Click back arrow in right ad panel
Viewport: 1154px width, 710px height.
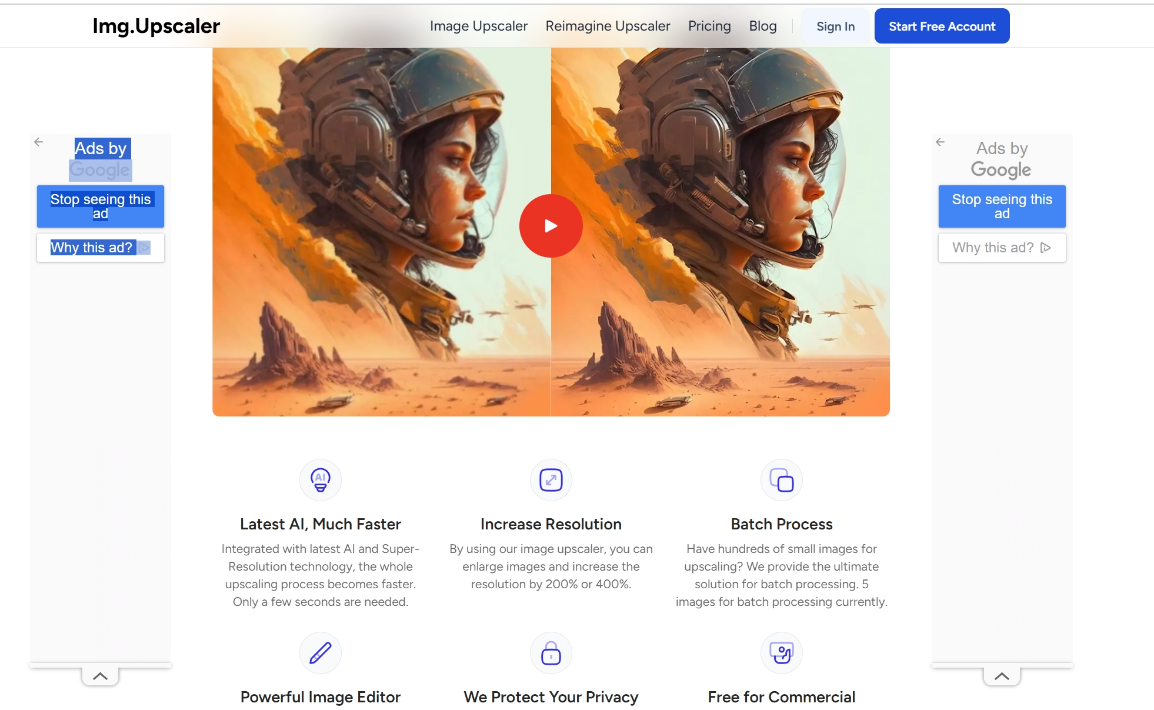click(940, 142)
